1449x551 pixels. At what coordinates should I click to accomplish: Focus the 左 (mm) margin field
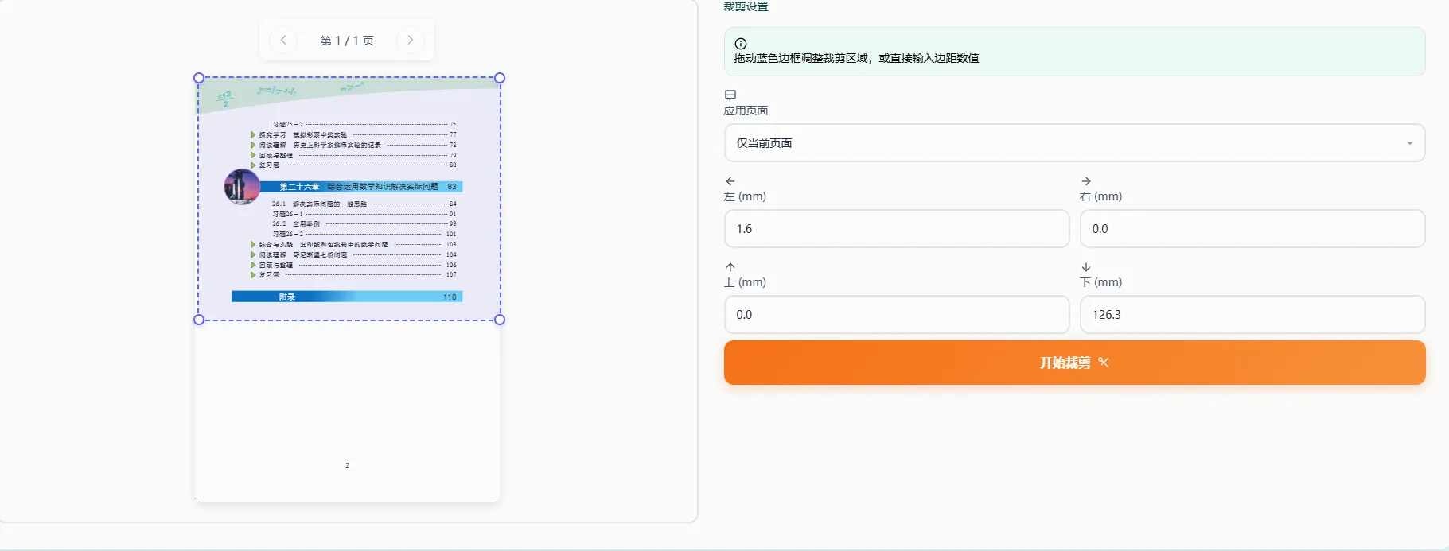click(x=897, y=229)
